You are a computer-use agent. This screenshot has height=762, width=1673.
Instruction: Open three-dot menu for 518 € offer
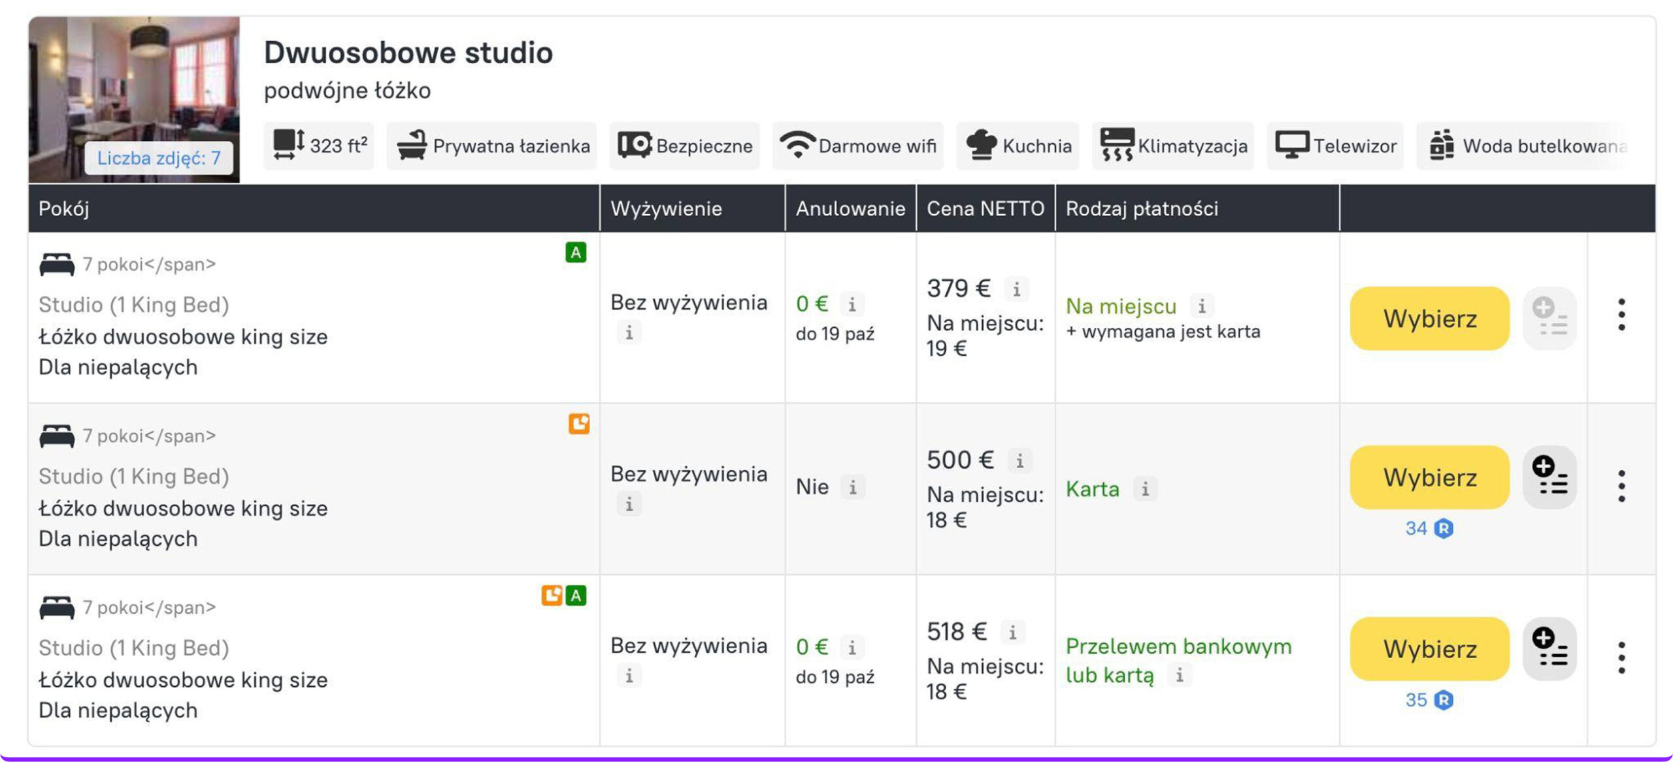click(x=1621, y=658)
